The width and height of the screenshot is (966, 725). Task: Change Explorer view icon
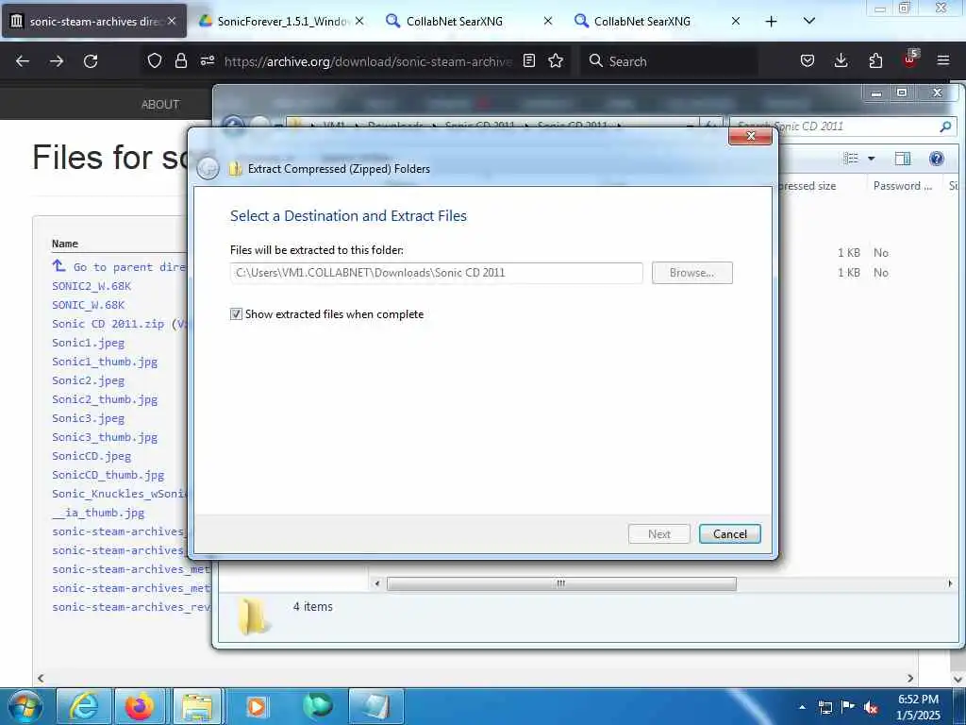tap(851, 159)
